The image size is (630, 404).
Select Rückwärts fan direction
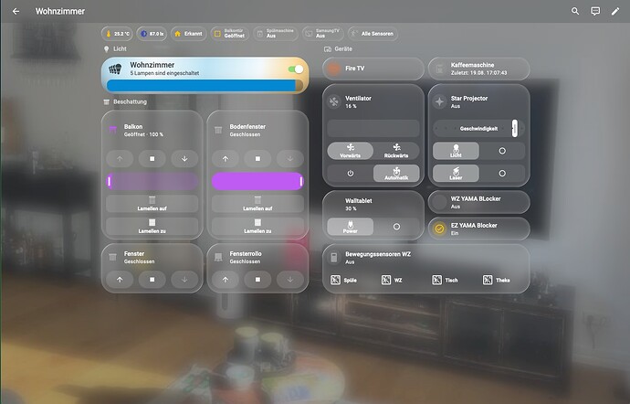point(396,151)
